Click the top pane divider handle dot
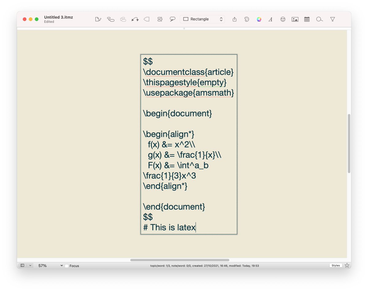Screen dimensions: 368x291 (184, 29)
